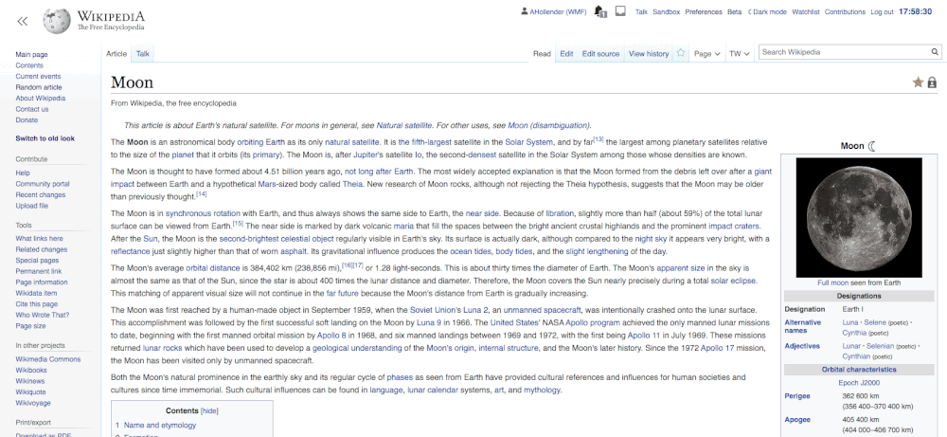Screen dimensions: 947x437
Task: Expand the TW dropdown menu
Action: pyautogui.click(x=739, y=54)
